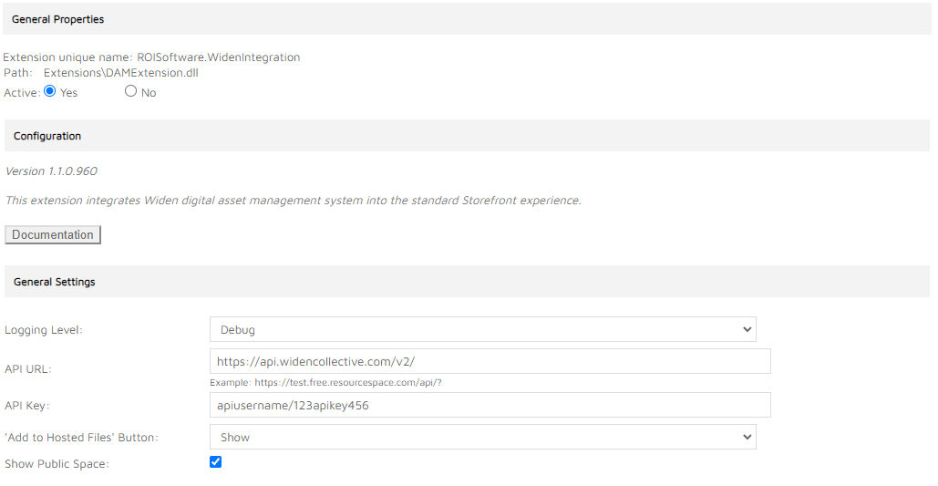
Task: Click the Show Public Space label
Action: [57, 464]
